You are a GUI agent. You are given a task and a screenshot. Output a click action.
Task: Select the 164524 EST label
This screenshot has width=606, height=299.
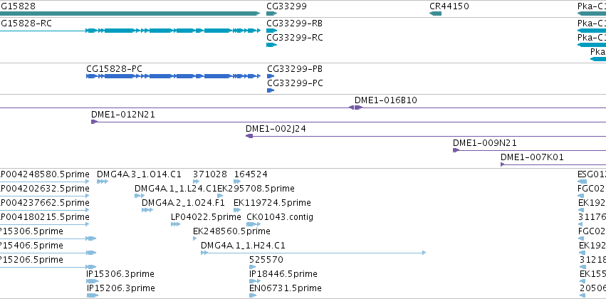tap(251, 174)
